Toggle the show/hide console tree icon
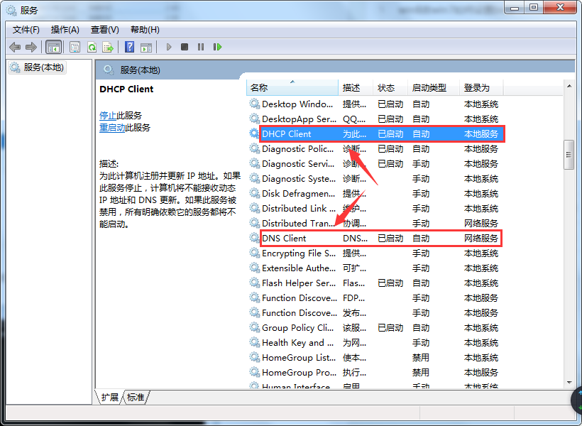This screenshot has height=426, width=582. click(x=53, y=47)
